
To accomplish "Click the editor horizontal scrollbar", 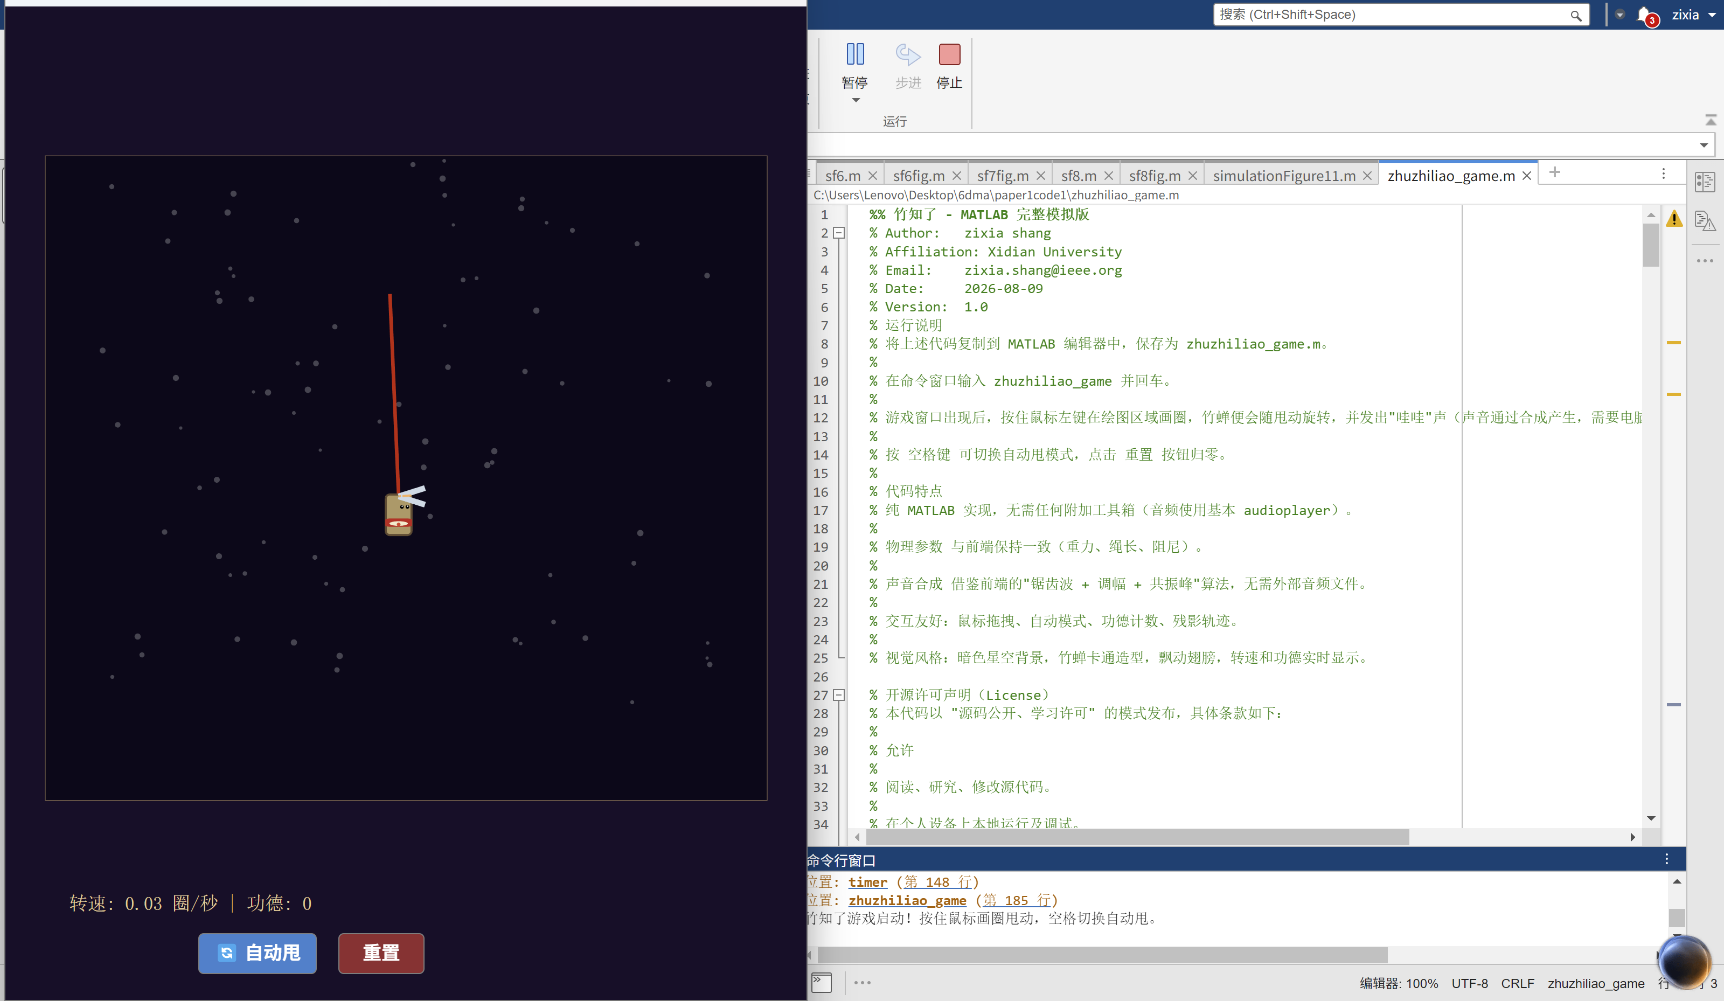I will [x=1137, y=837].
